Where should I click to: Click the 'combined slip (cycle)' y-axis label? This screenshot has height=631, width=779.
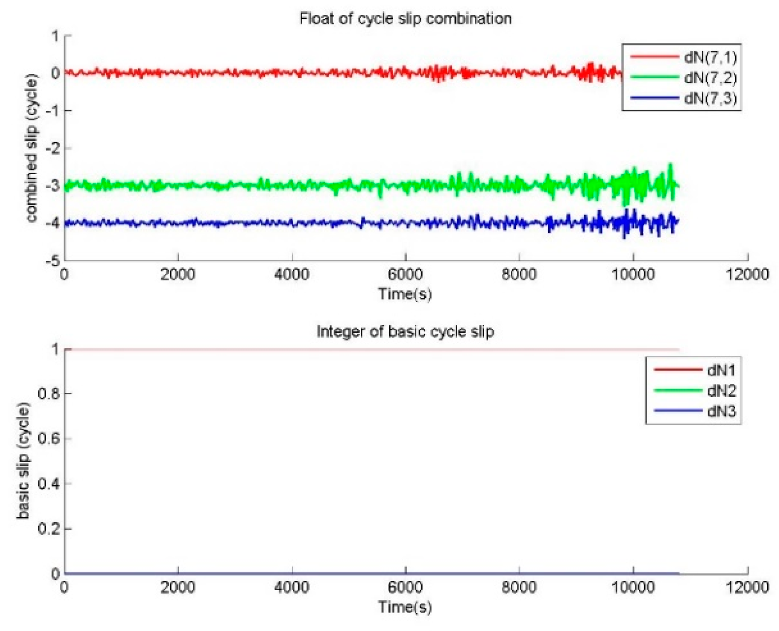(x=31, y=148)
